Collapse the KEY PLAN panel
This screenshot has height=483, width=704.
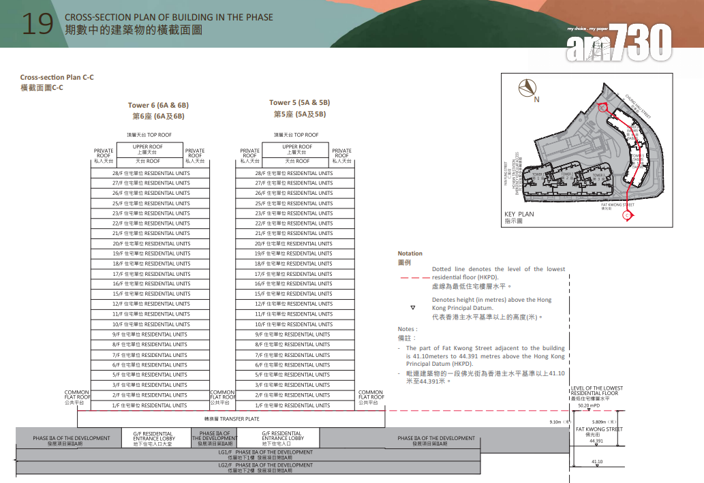click(519, 214)
